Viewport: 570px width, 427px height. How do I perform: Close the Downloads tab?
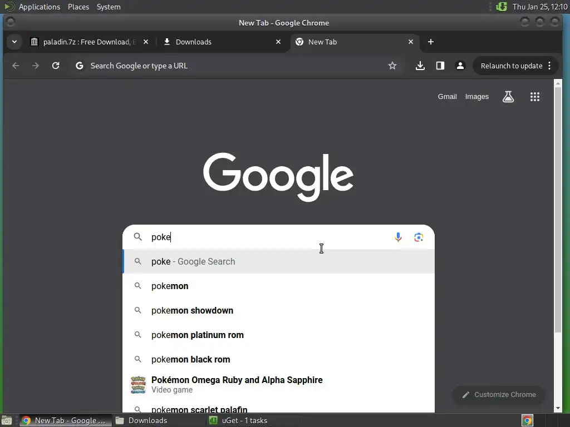tap(278, 42)
